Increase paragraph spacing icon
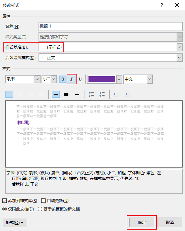The width and height of the screenshot is (185, 231). (91, 94)
